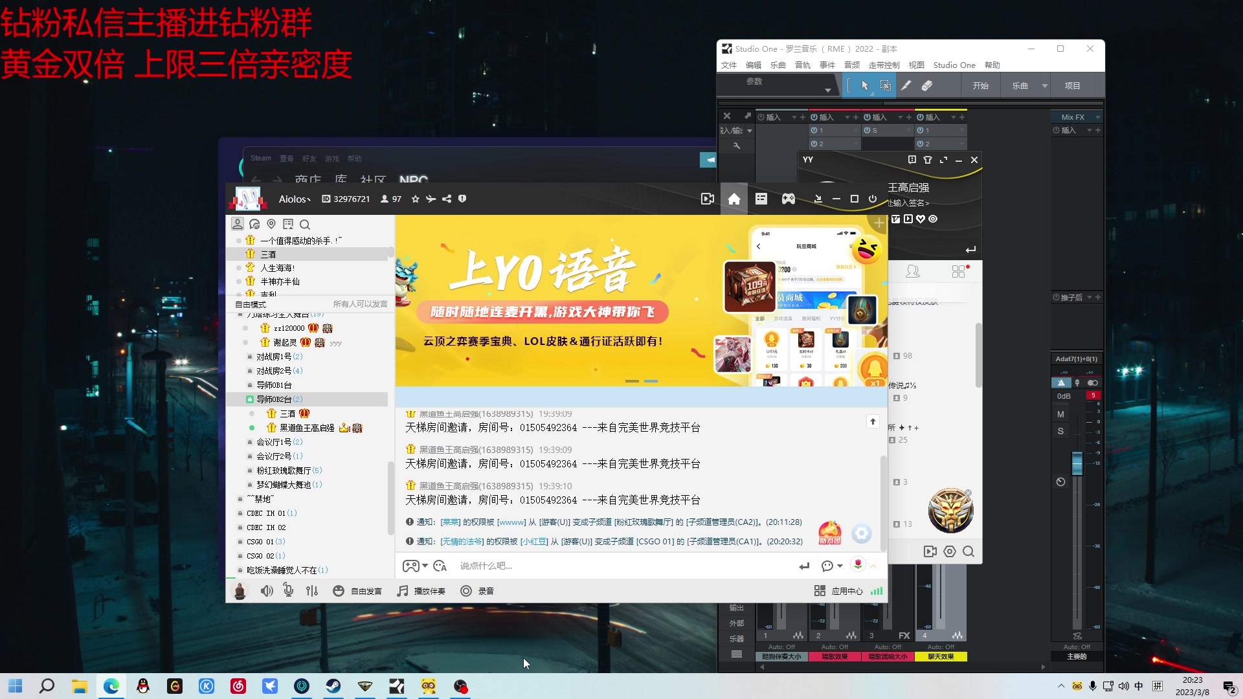The width and height of the screenshot is (1243, 699).
Task: Open the 音轨 menu in Studio One
Action: point(802,65)
